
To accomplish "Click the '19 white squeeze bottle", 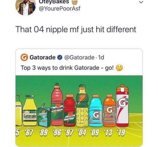I will 122,106.
